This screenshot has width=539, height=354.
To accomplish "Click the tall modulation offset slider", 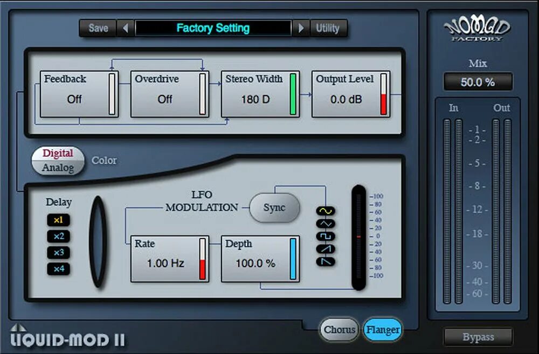I will pos(359,238).
